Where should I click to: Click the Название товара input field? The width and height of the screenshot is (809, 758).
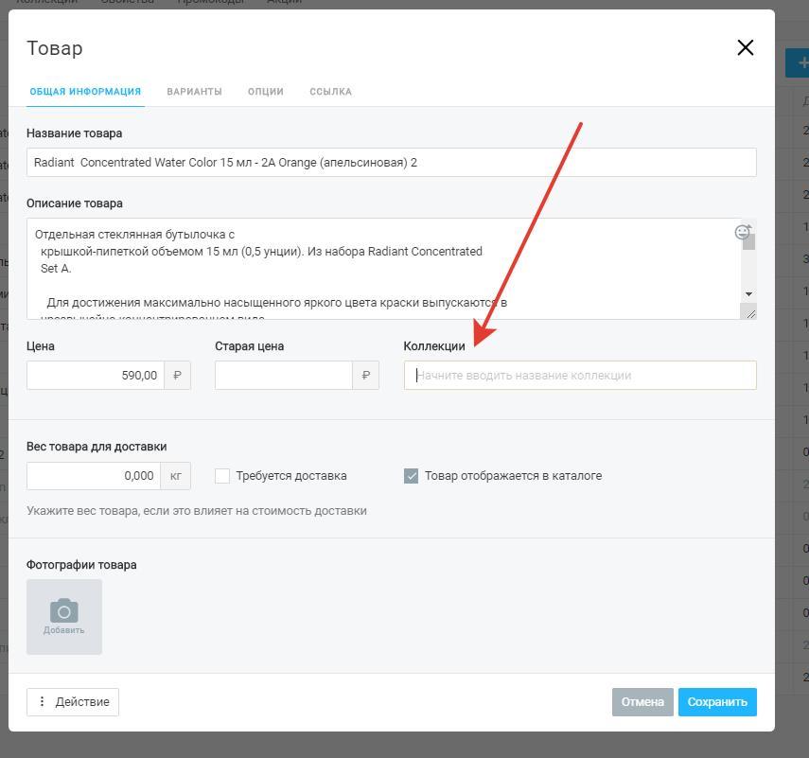pos(392,163)
